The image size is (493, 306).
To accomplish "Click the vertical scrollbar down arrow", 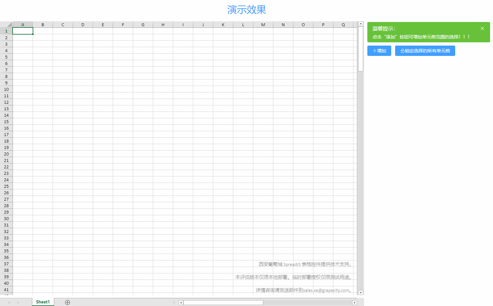I will coord(360,292).
